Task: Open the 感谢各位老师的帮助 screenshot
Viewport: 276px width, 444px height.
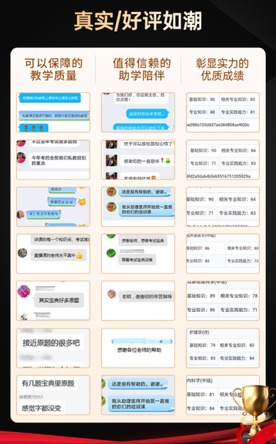Action: pyautogui.click(x=138, y=348)
